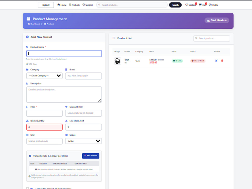
Task: Open the Support nav link
Action: [88, 5]
